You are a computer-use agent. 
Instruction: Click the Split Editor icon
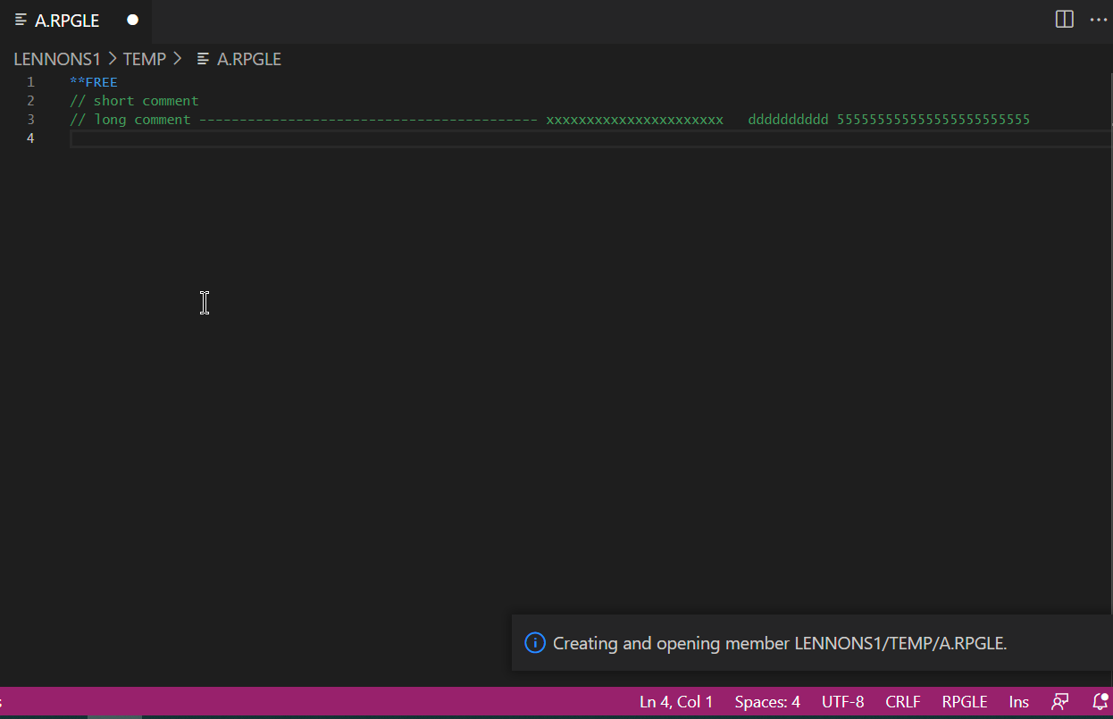pos(1063,19)
